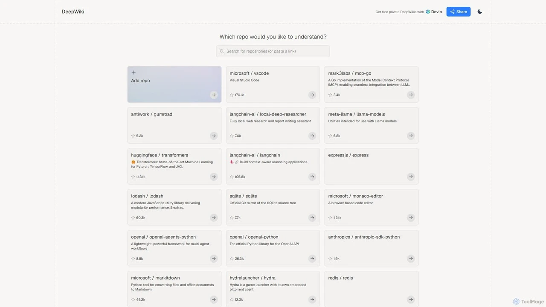
Task: Click star icon on langchain-ai / langchain card
Action: click(232, 177)
